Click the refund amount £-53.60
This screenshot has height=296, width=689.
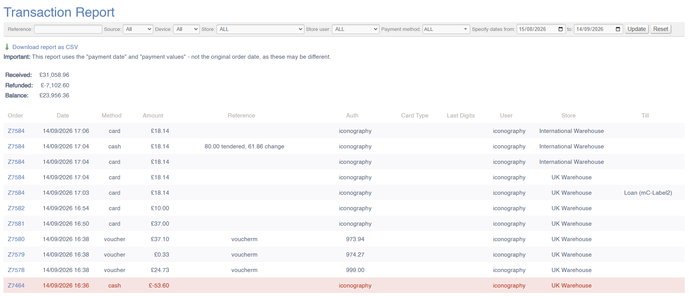(159, 285)
